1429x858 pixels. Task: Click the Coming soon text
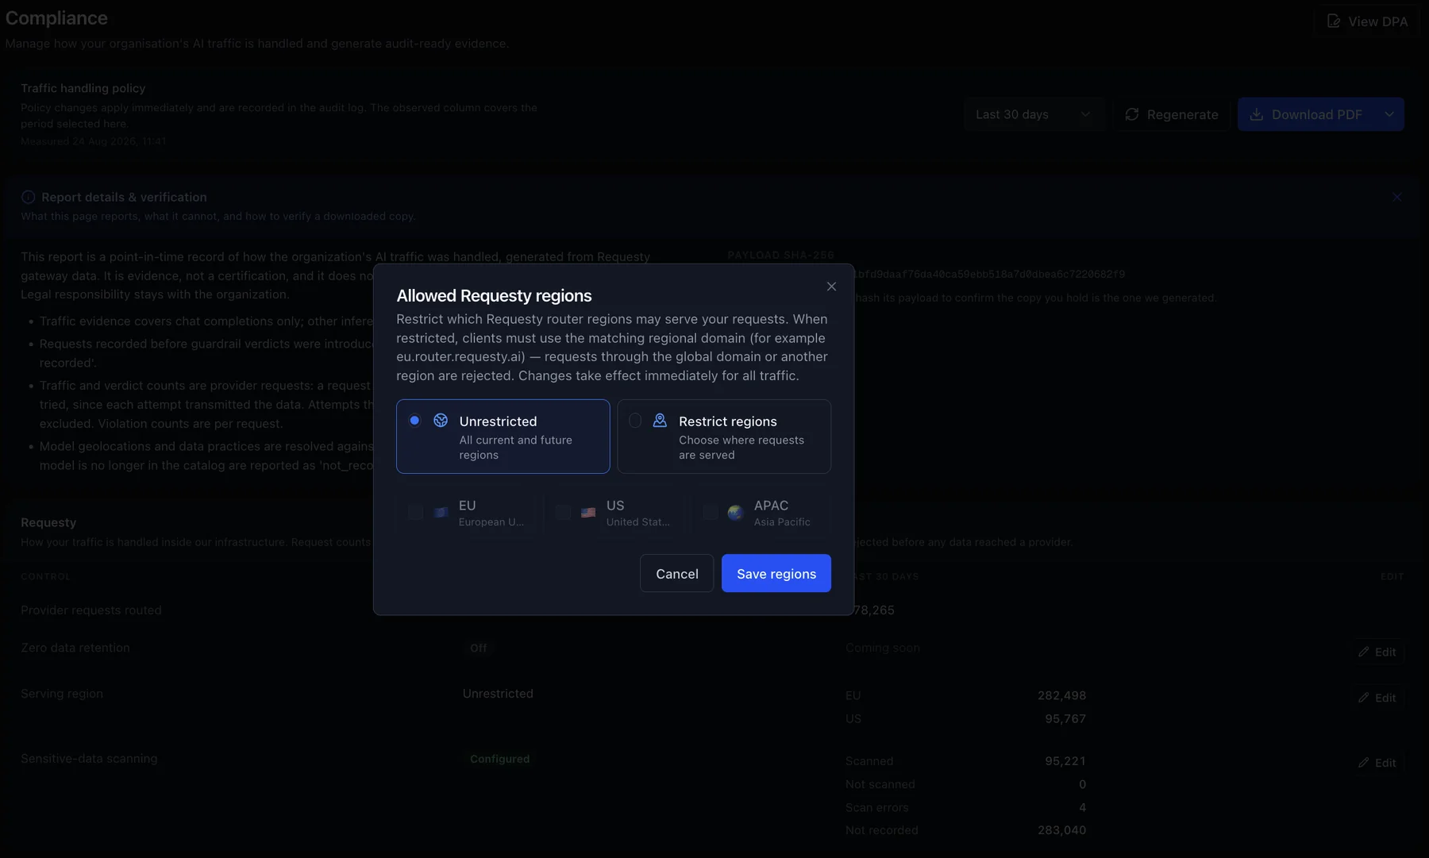click(883, 648)
